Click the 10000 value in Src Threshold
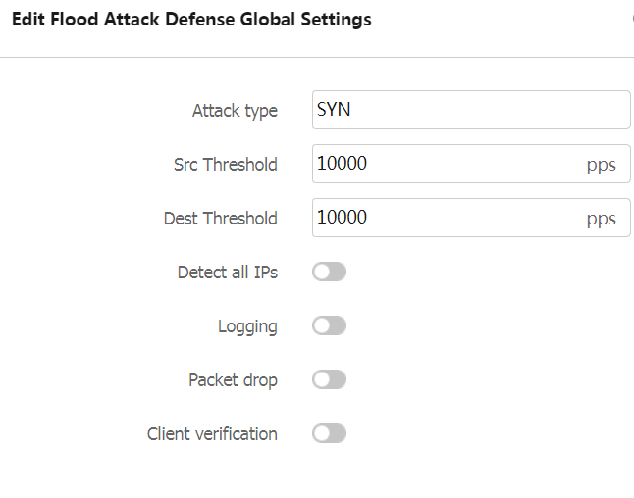 coord(343,163)
